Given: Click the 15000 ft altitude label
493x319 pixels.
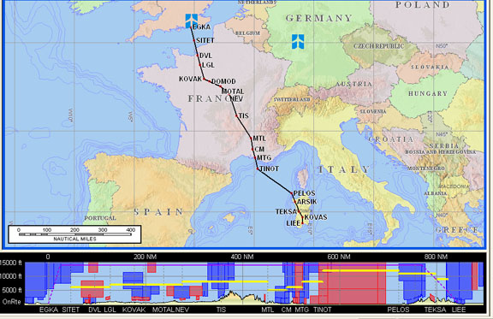Looking at the screenshot, I should pos(11,263).
